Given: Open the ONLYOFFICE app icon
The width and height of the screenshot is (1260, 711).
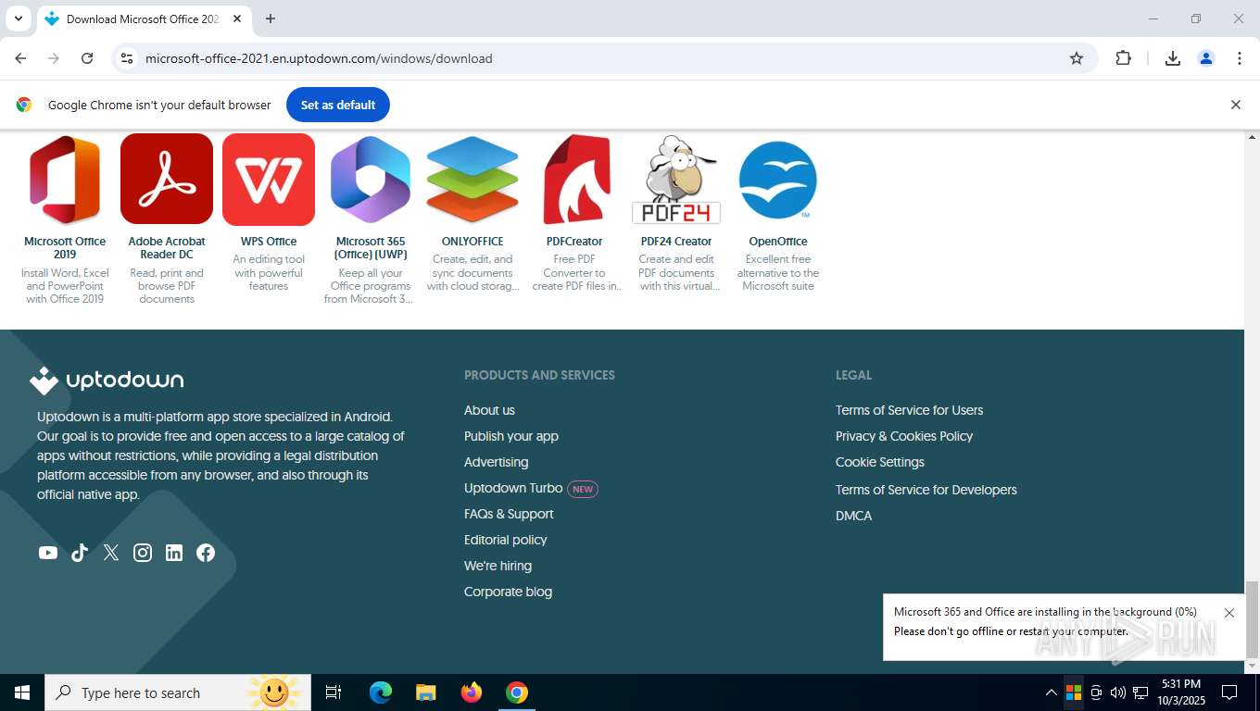Looking at the screenshot, I should (x=472, y=180).
